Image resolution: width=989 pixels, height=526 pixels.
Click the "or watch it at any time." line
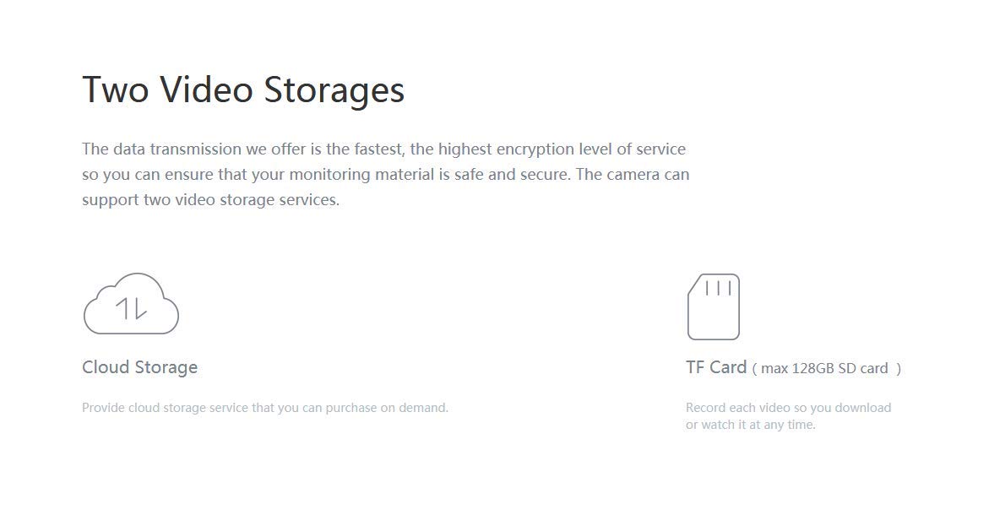750,425
